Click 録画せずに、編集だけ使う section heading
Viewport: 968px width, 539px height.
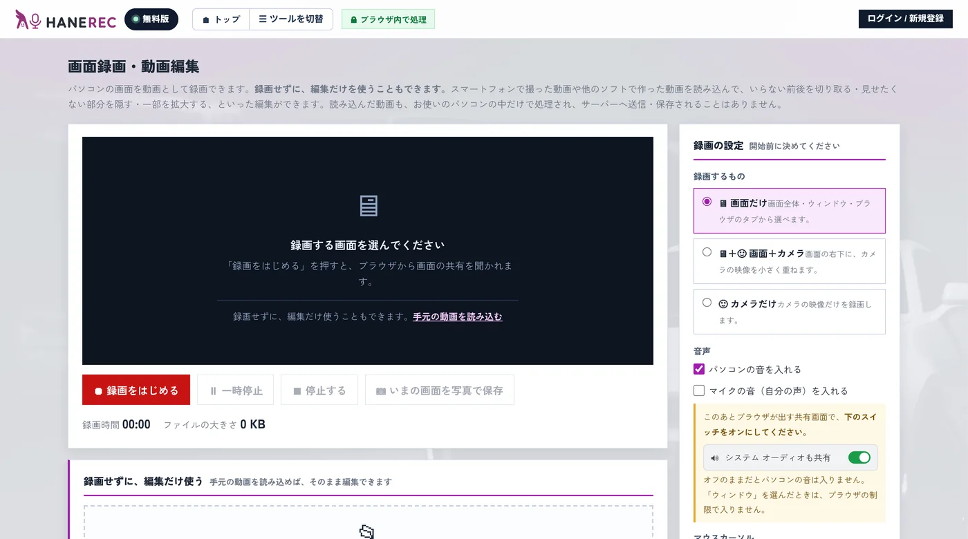[x=143, y=481]
